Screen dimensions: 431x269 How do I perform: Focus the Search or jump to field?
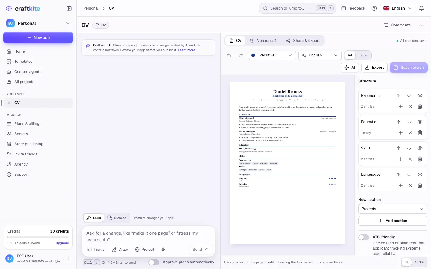(297, 8)
